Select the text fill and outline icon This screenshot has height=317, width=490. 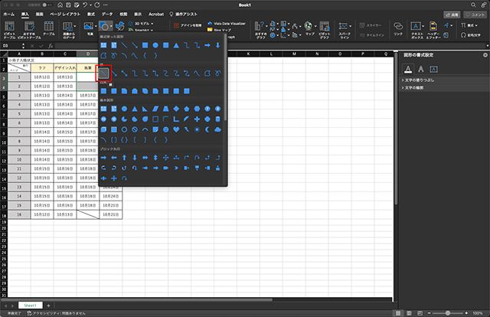[408, 69]
